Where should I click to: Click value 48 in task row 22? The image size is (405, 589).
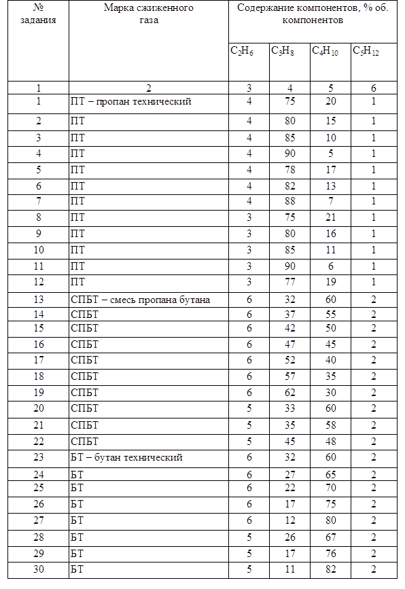[331, 442]
